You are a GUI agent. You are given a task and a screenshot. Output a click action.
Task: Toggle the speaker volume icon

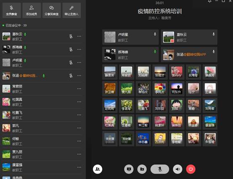tap(177, 169)
